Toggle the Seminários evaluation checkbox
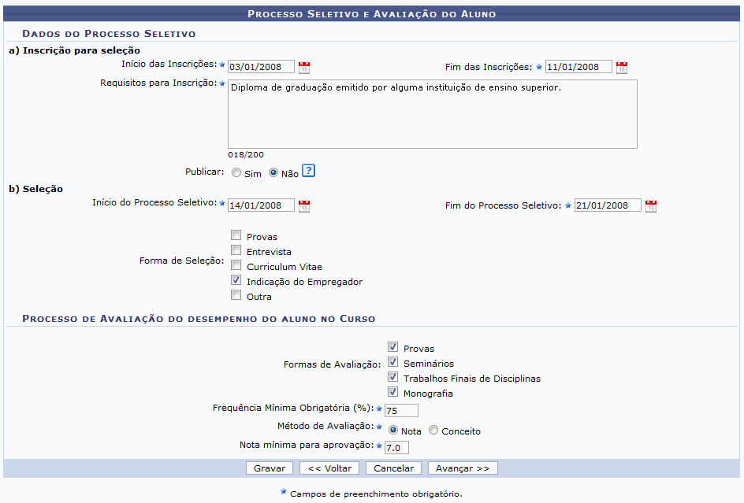This screenshot has width=744, height=503. click(392, 362)
